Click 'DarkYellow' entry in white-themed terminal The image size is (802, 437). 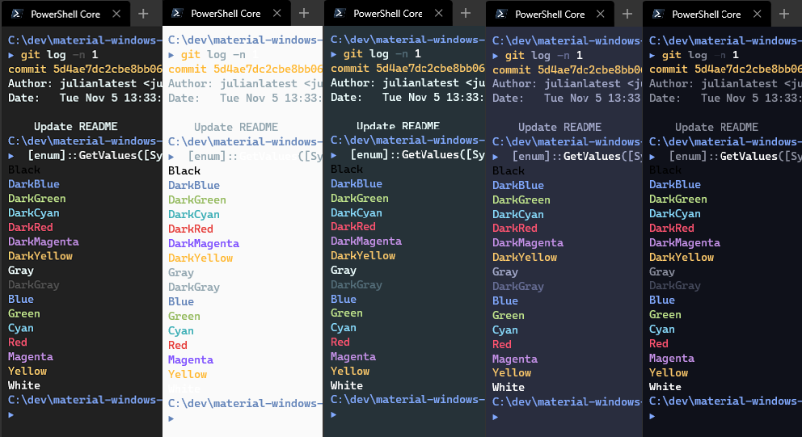[200, 258]
